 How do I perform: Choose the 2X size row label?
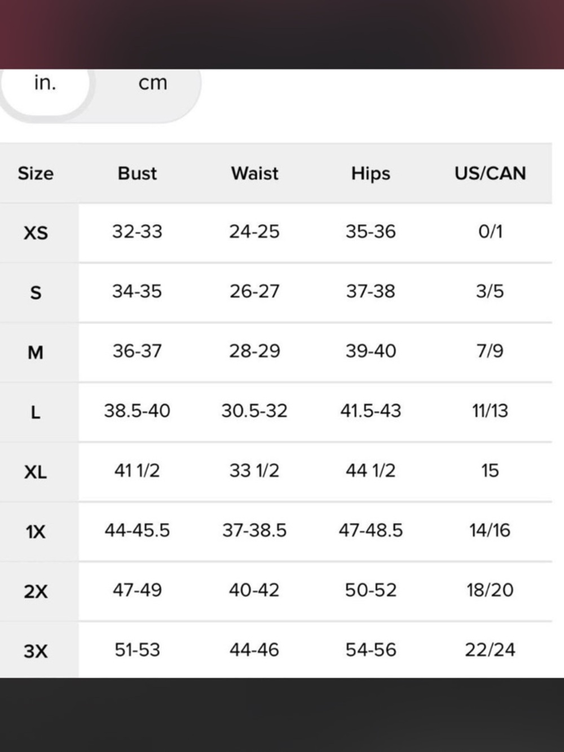(x=36, y=591)
